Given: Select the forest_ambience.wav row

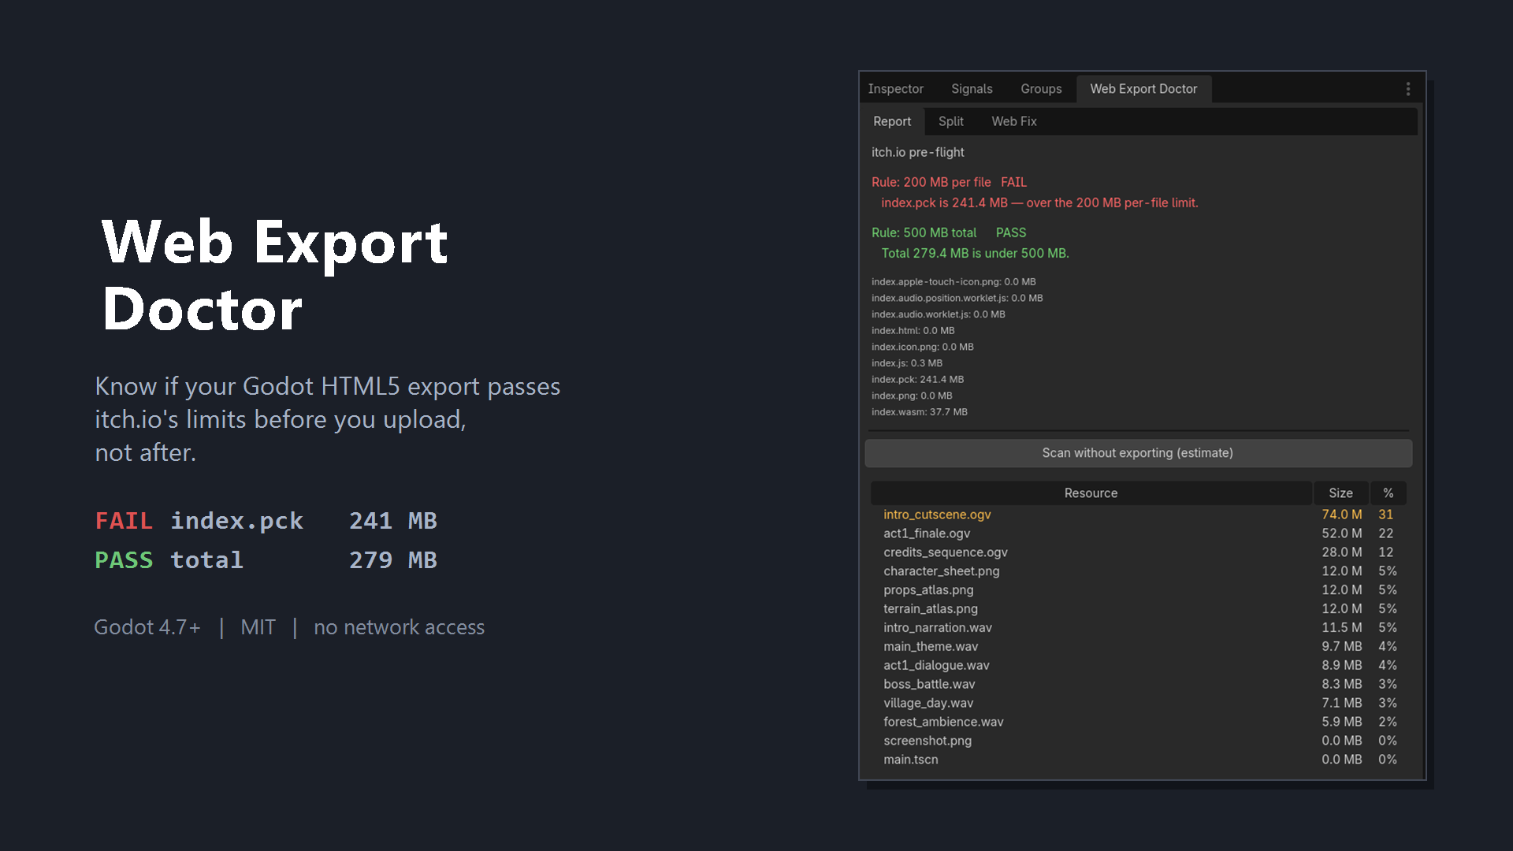Looking at the screenshot, I should [1138, 722].
